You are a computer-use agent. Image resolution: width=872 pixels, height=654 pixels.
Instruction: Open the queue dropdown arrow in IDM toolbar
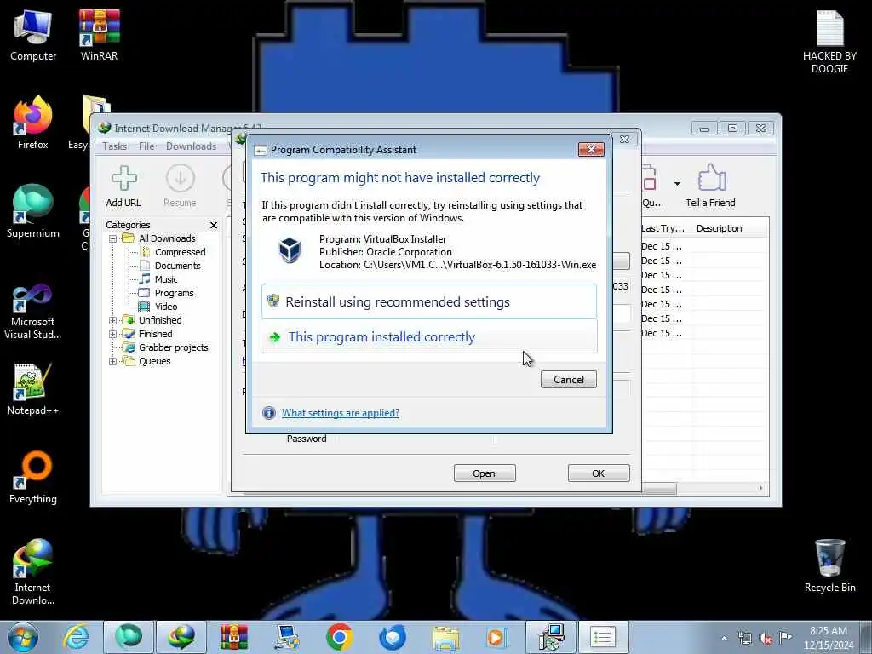coord(677,184)
